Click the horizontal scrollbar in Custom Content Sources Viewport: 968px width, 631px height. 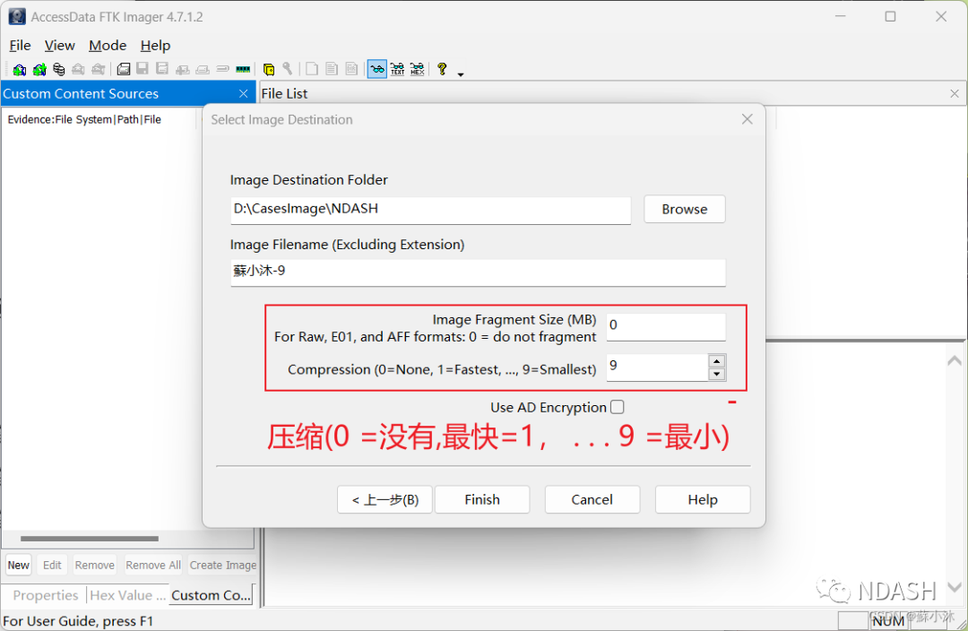90,539
